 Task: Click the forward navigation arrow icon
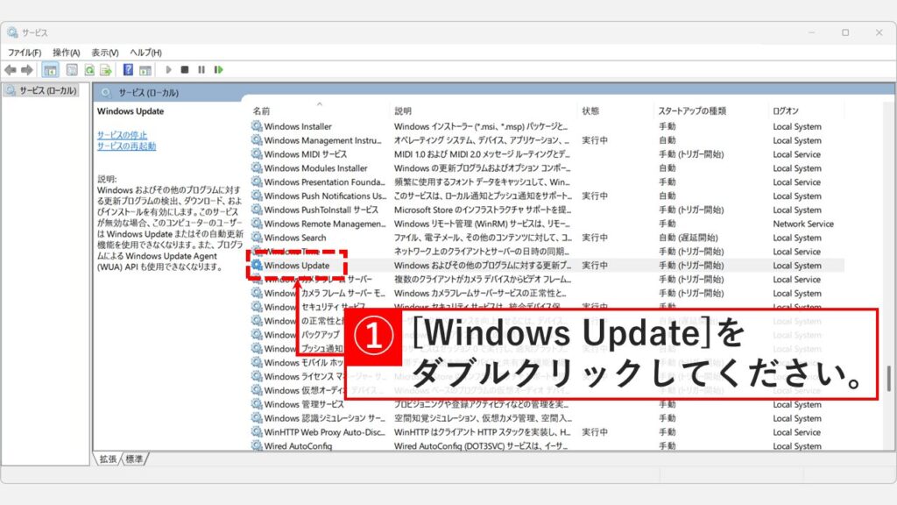click(x=26, y=69)
